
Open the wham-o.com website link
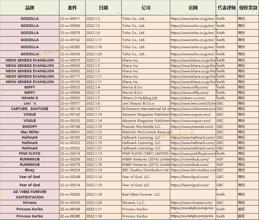(188, 98)
